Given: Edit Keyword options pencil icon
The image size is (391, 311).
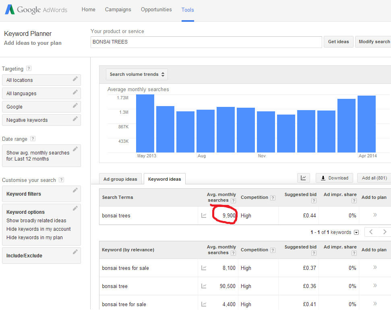Looking at the screenshot, I should 75,208.
